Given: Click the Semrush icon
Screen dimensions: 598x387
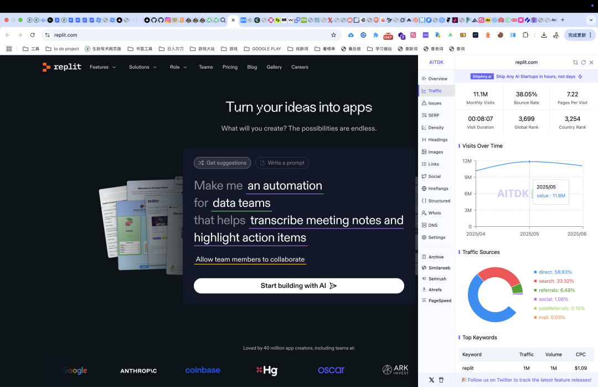Looking at the screenshot, I should [424, 279].
